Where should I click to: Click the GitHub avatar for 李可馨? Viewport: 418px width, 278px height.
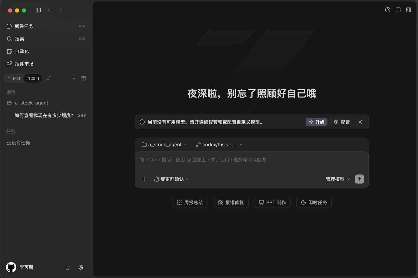coord(11,267)
